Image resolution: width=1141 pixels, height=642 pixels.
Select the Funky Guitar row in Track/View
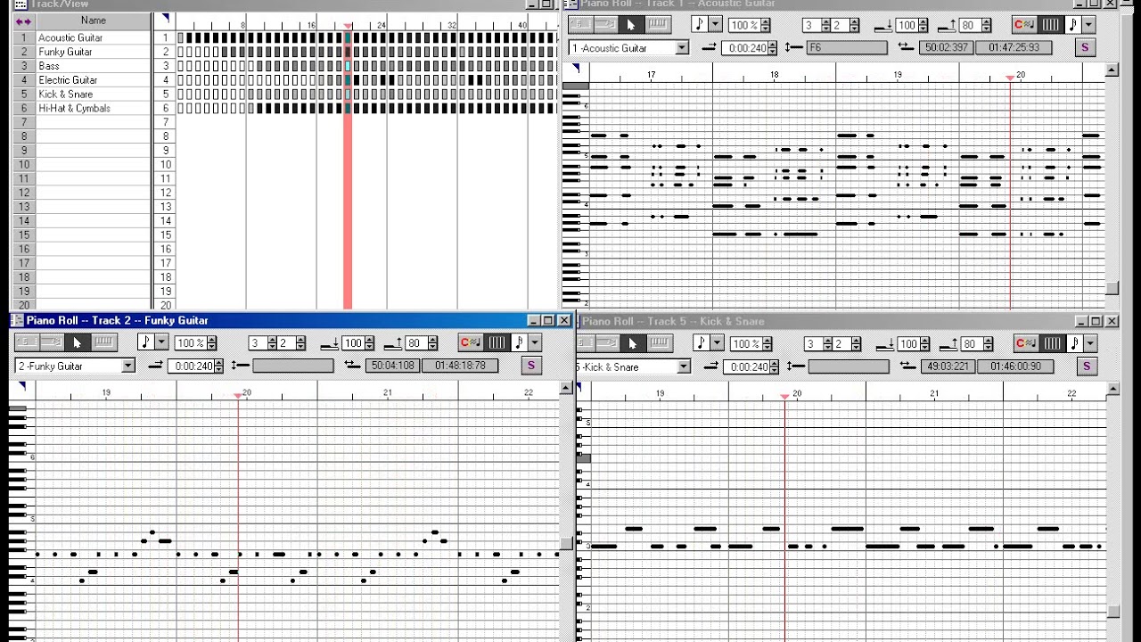[94, 52]
